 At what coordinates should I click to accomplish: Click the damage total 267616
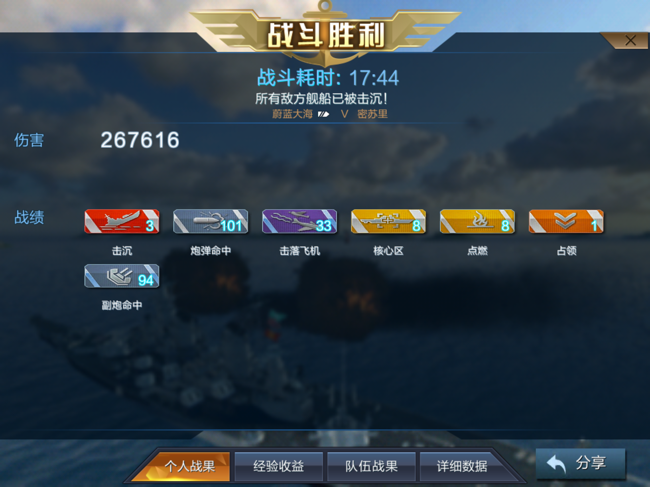click(x=140, y=140)
